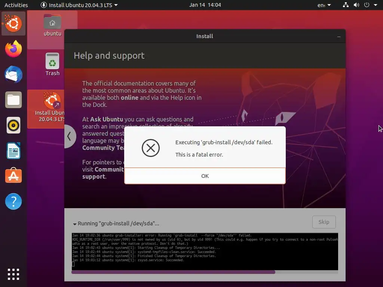The image size is (383, 287).
Task: Open Activities overview
Action: pos(16,5)
